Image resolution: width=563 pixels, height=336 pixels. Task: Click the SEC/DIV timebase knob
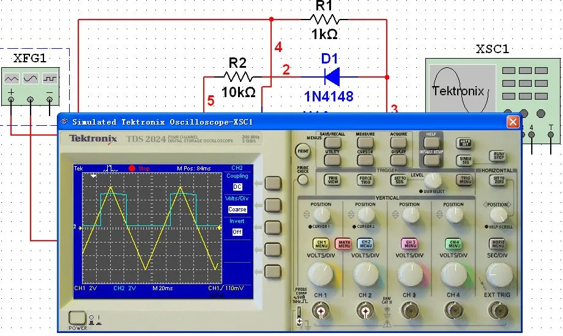(x=499, y=275)
